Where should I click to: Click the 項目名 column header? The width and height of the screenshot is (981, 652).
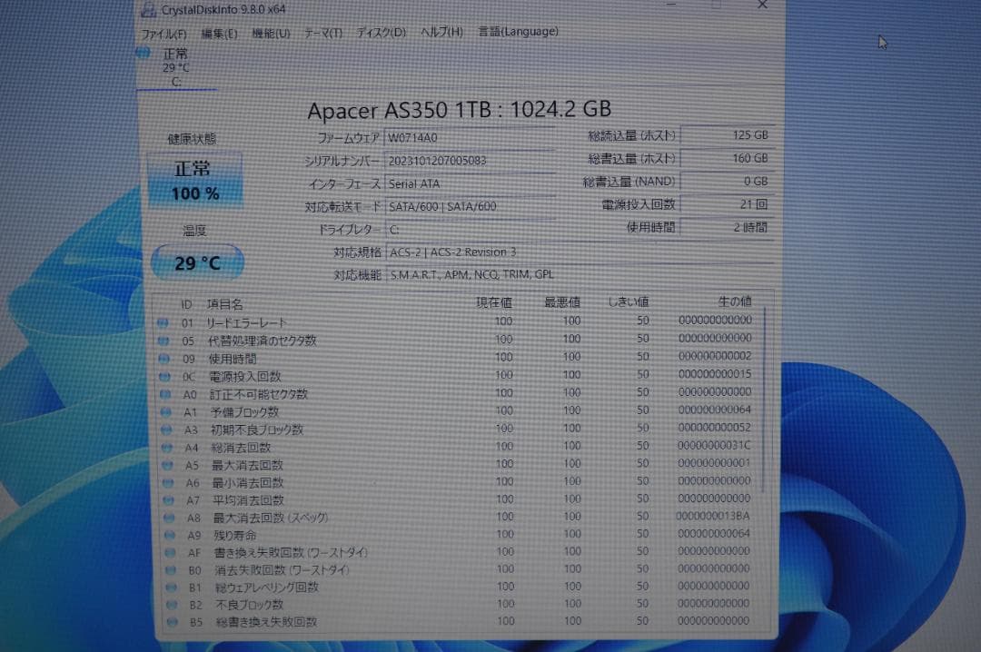[224, 304]
